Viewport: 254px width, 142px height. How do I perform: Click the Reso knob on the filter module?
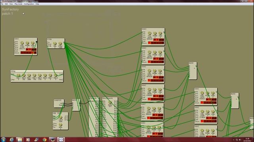(61, 125)
